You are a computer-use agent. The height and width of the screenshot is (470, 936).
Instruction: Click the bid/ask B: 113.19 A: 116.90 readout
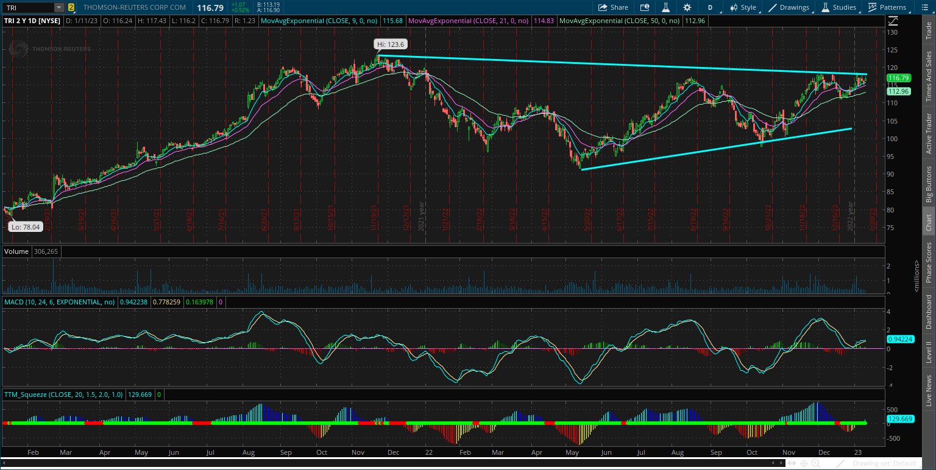tap(267, 7)
